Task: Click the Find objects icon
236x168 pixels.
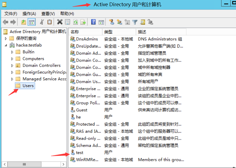Action: pos(143,22)
